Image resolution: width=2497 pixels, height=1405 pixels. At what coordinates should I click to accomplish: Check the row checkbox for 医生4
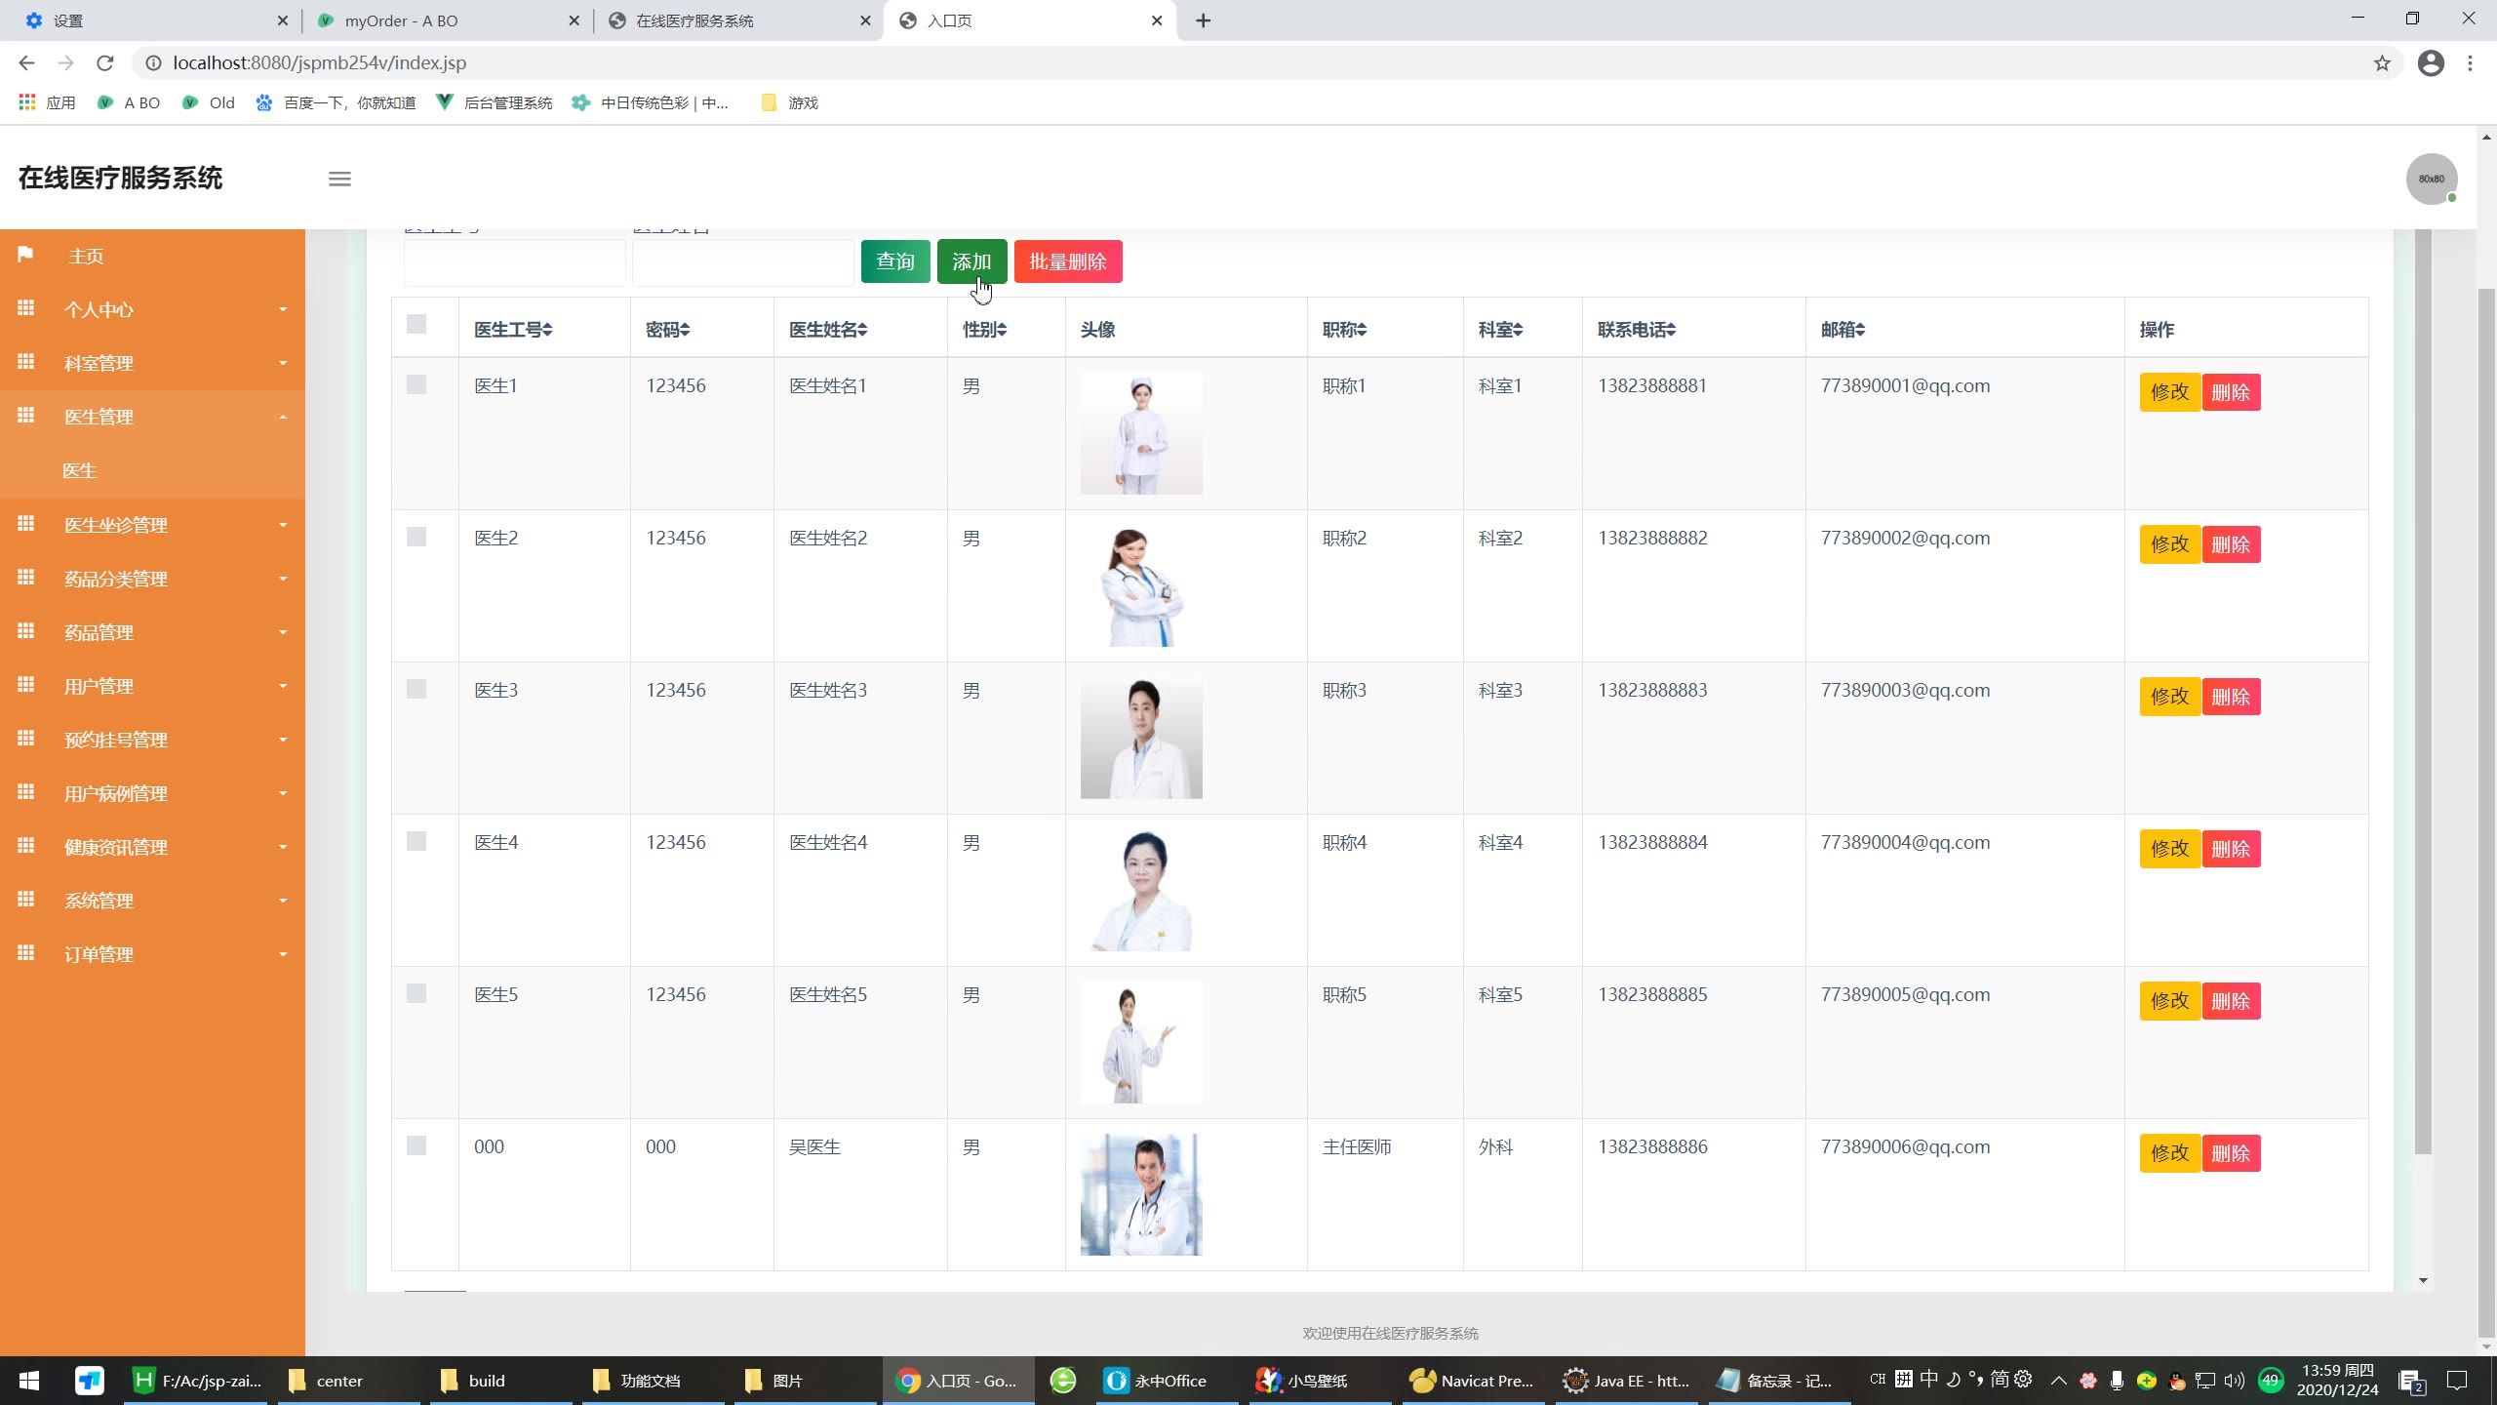click(416, 841)
